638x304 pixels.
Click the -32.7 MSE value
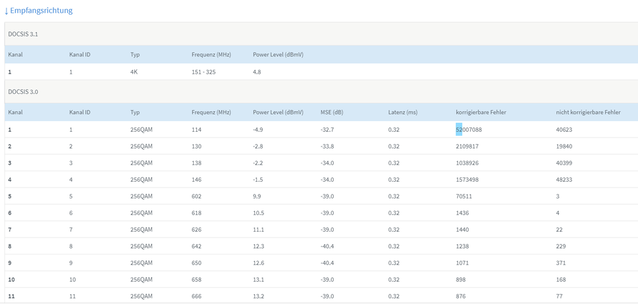point(327,129)
